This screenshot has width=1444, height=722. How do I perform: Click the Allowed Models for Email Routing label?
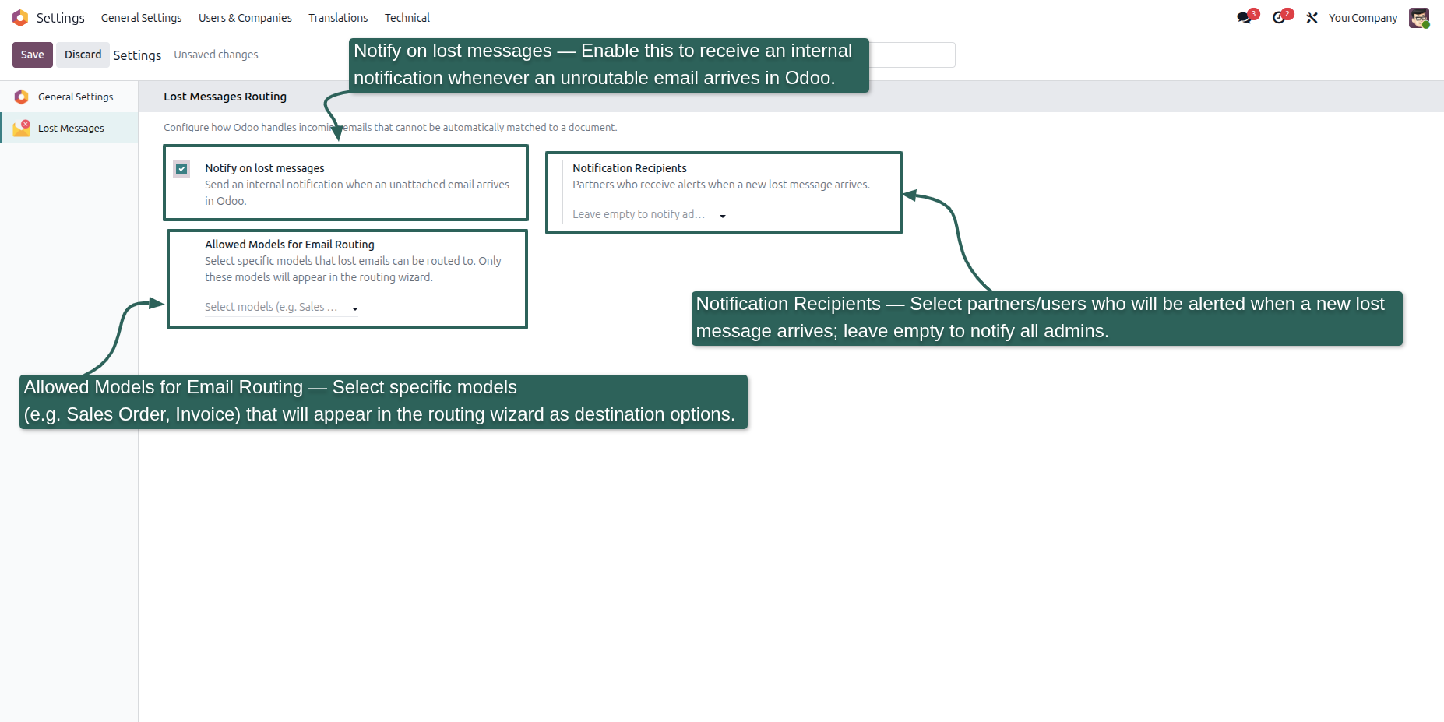click(290, 245)
